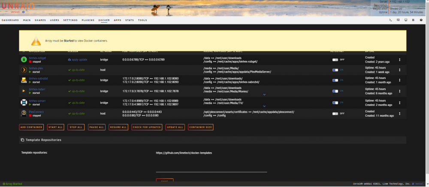Viewport: 429px width, 187px height.
Task: Click the warning triangle icon in banner
Action: point(36,41)
